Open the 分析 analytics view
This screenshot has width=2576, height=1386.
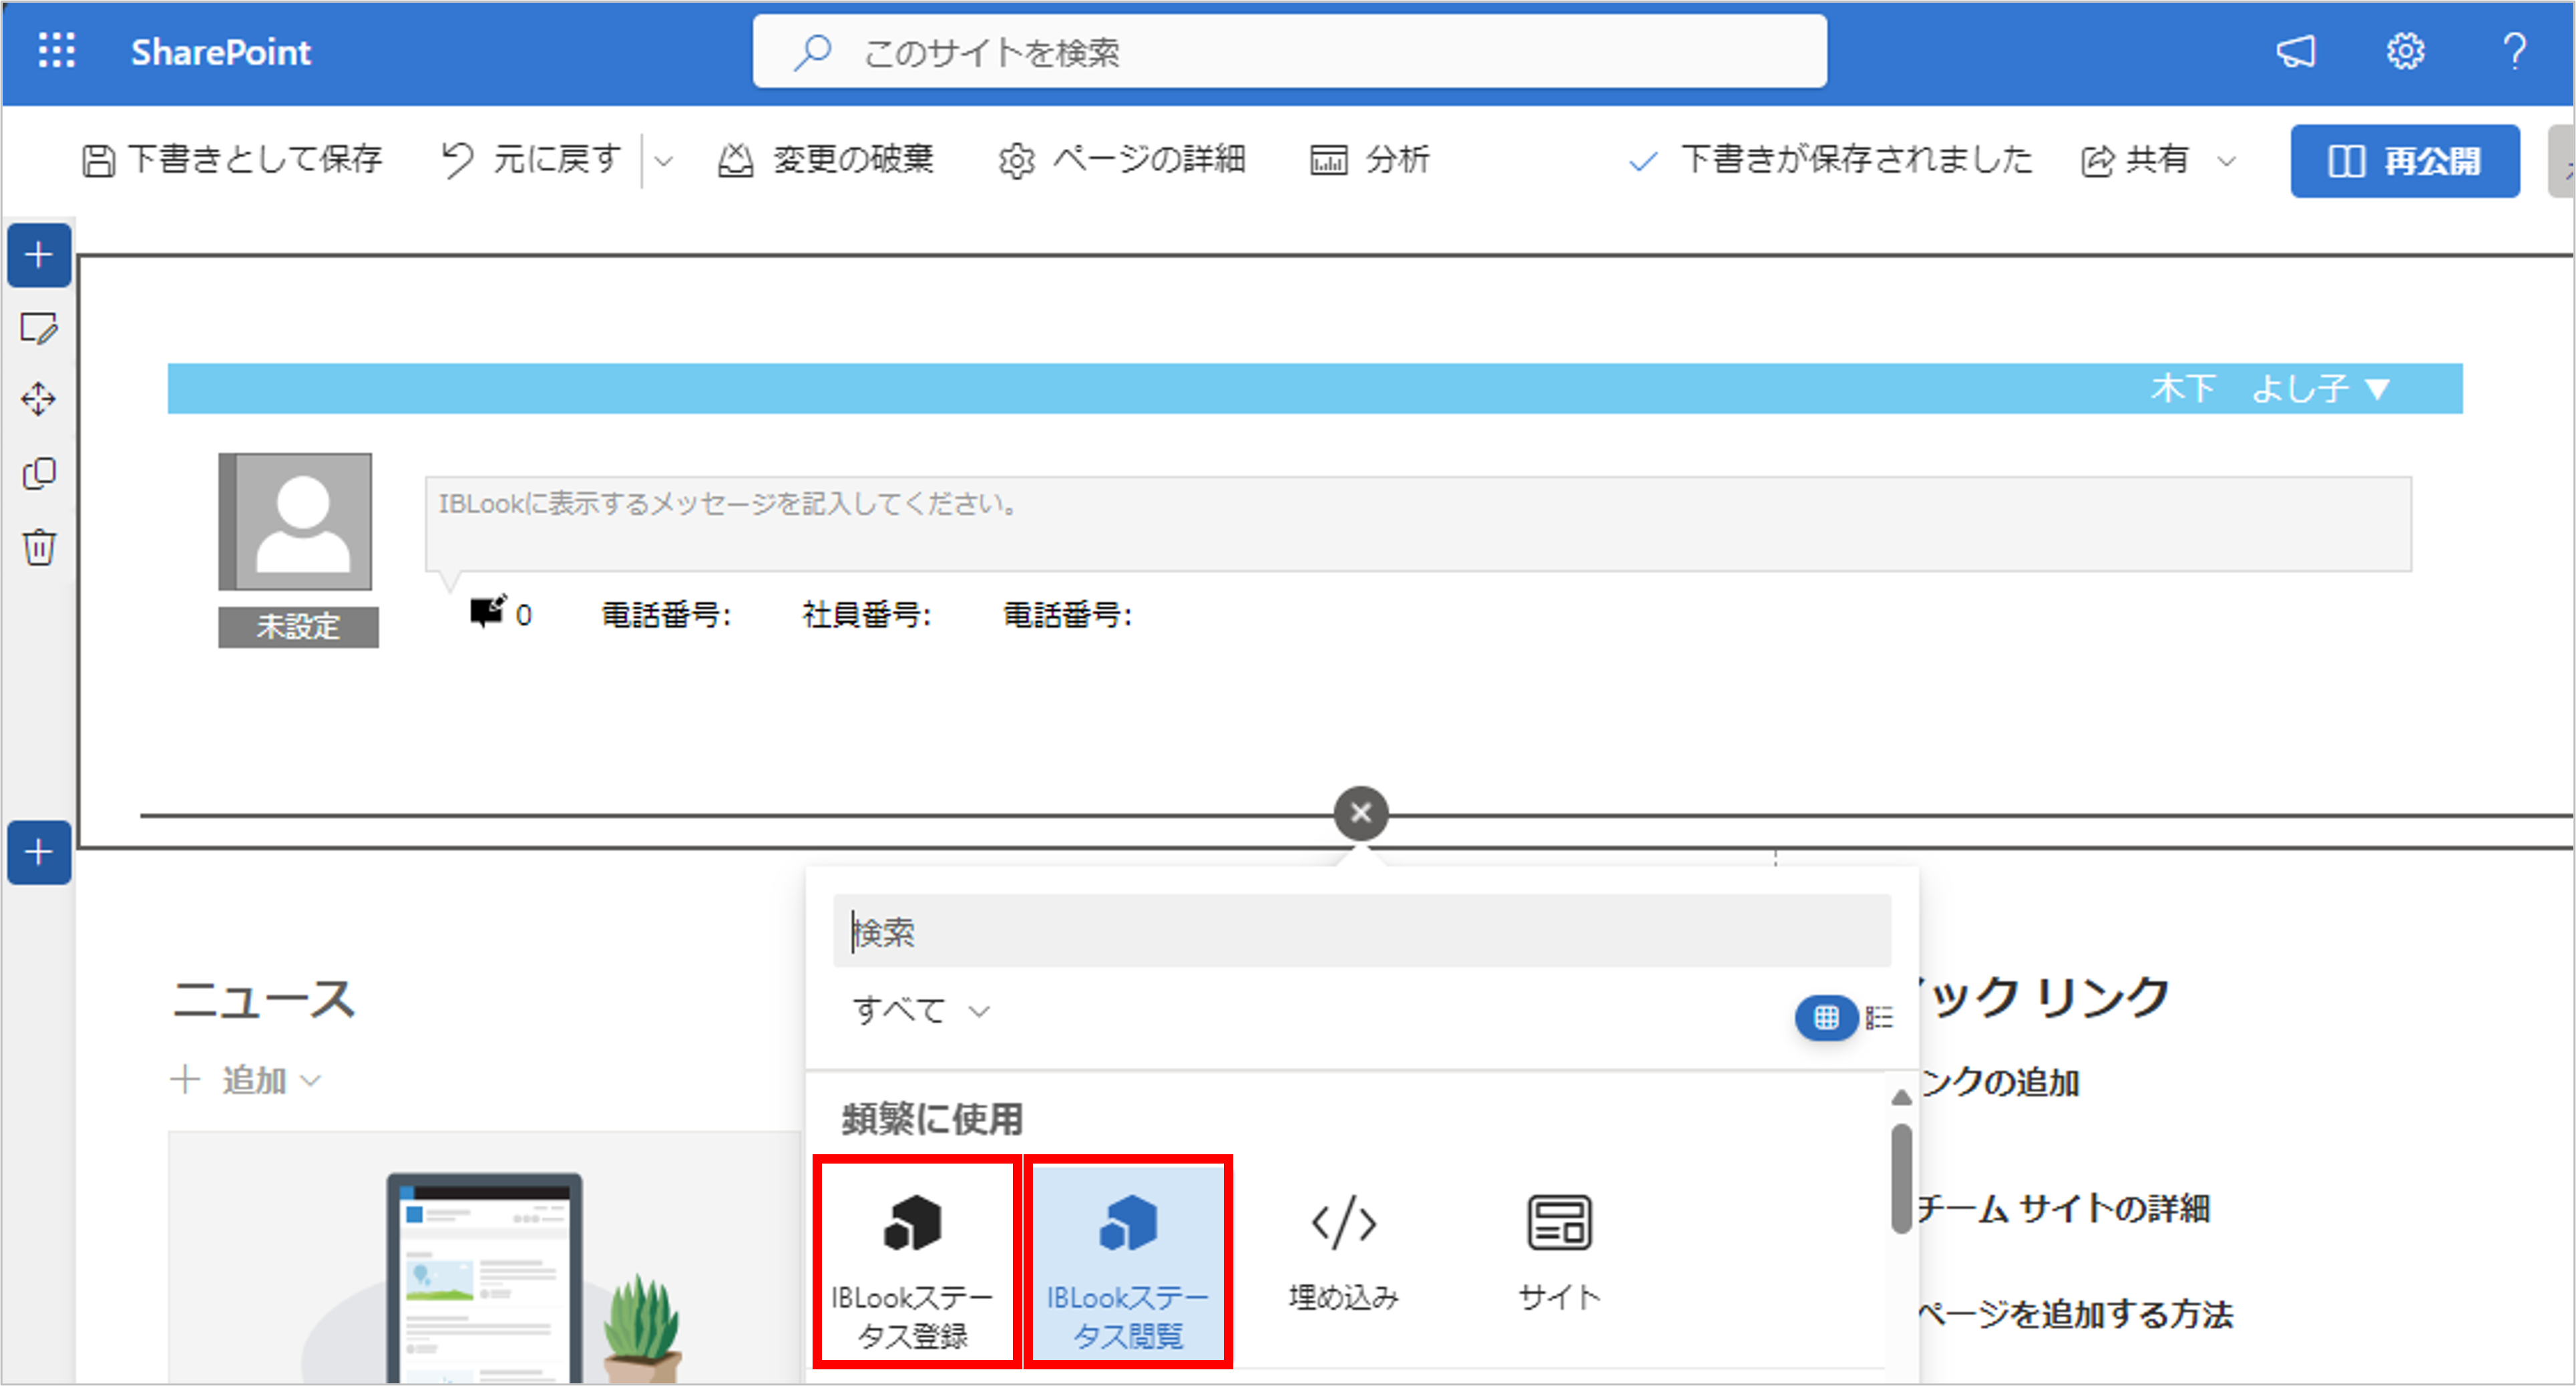[x=1370, y=160]
